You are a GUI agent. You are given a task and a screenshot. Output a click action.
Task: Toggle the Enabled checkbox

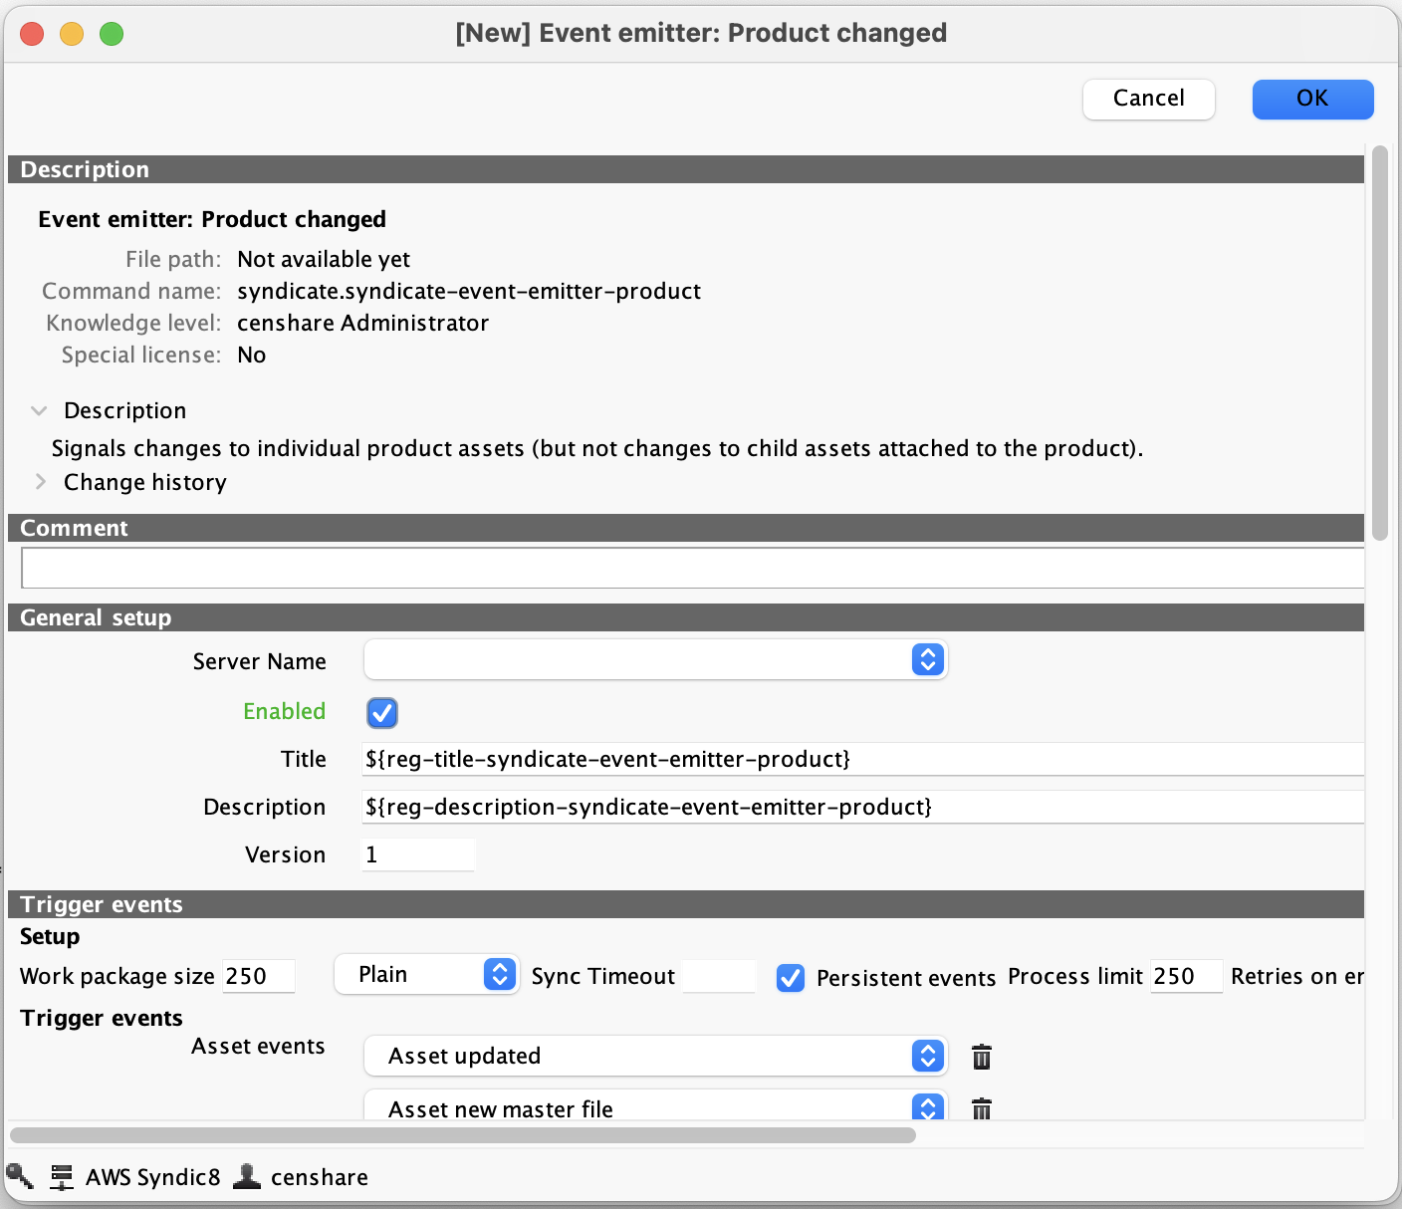point(382,712)
